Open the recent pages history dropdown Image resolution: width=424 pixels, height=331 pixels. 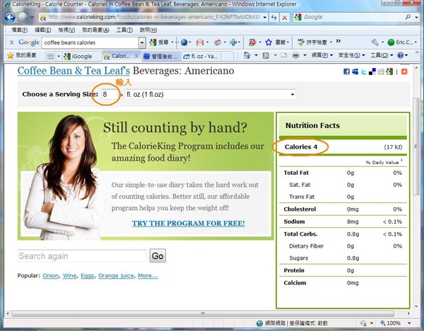coord(32,18)
